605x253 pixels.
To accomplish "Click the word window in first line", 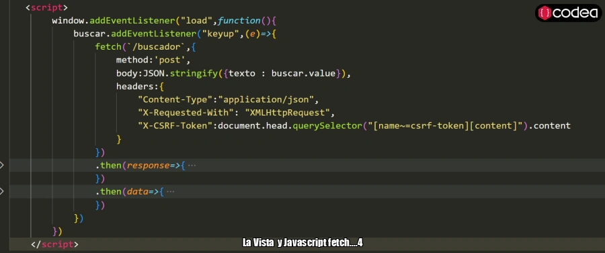I will 68,20.
